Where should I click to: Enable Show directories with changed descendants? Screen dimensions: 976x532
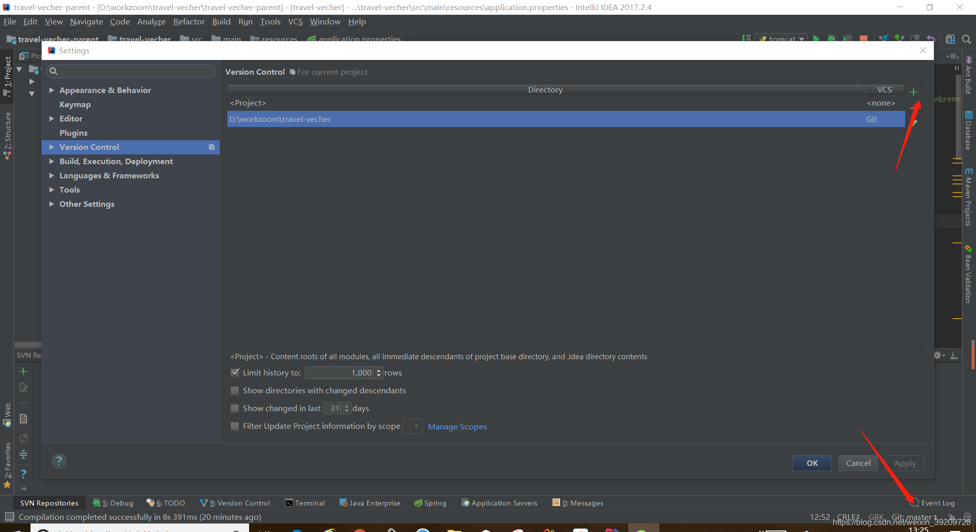(x=235, y=390)
